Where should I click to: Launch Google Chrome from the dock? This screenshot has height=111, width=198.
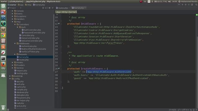[x=3, y=35]
